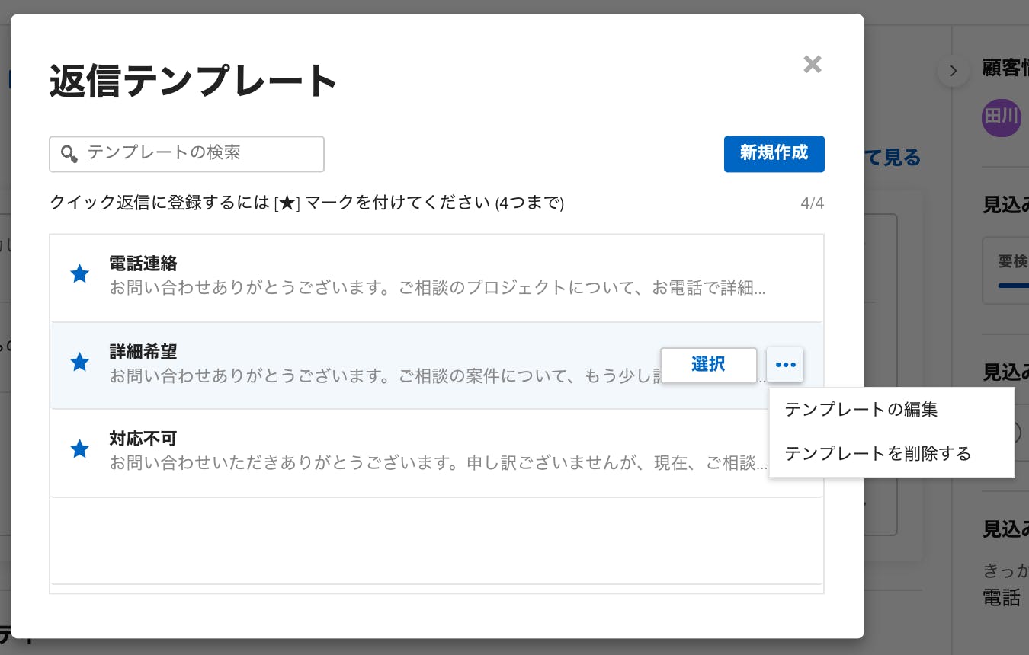Click the magnifier icon in search box

(69, 154)
